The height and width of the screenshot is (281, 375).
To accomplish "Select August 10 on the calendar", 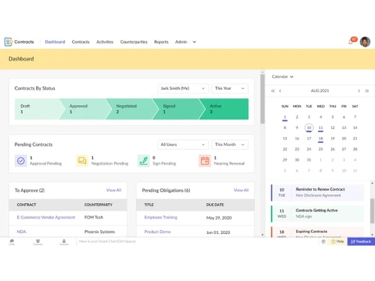I will (309, 128).
